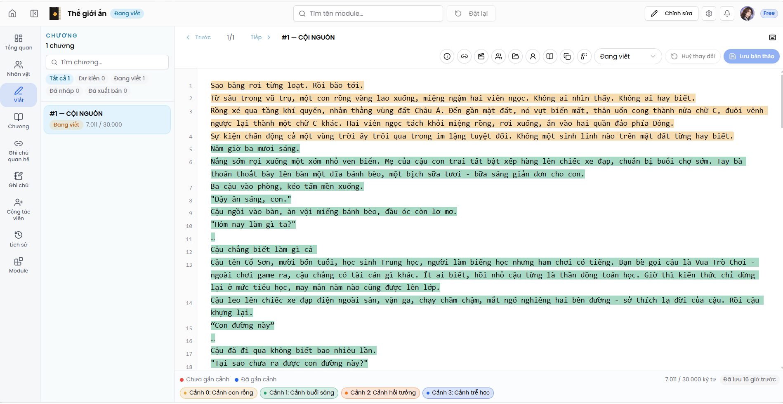The image size is (783, 404).
Task: Click the single person toolbar icon
Action: point(533,56)
